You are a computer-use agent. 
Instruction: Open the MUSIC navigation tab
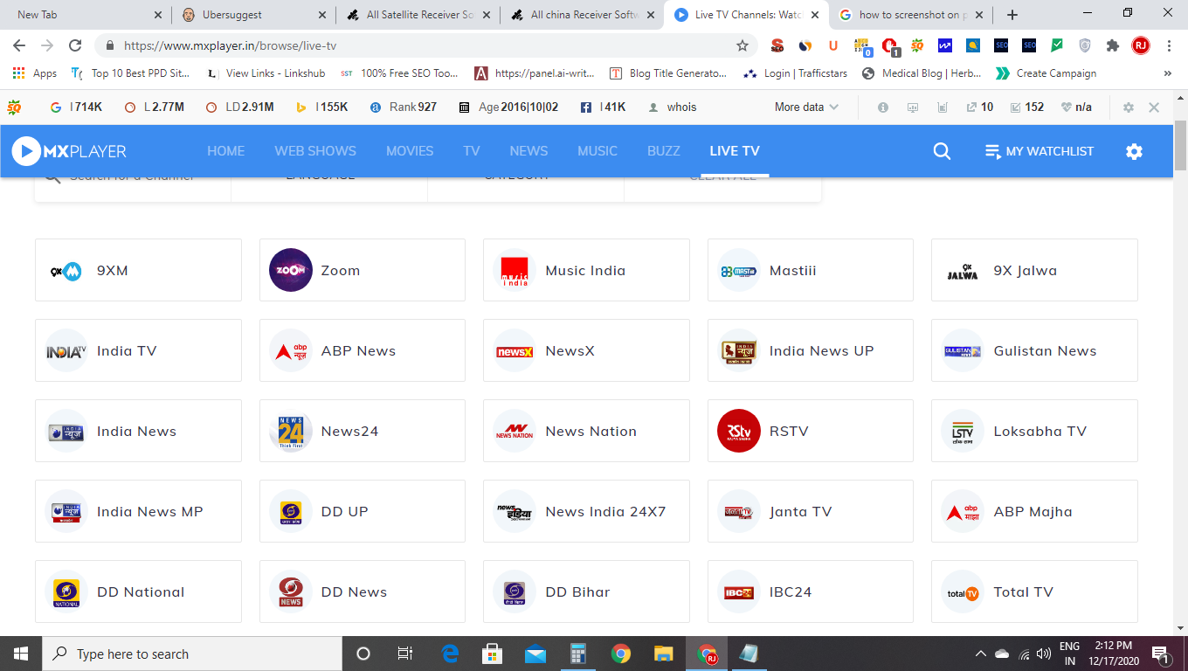click(597, 151)
